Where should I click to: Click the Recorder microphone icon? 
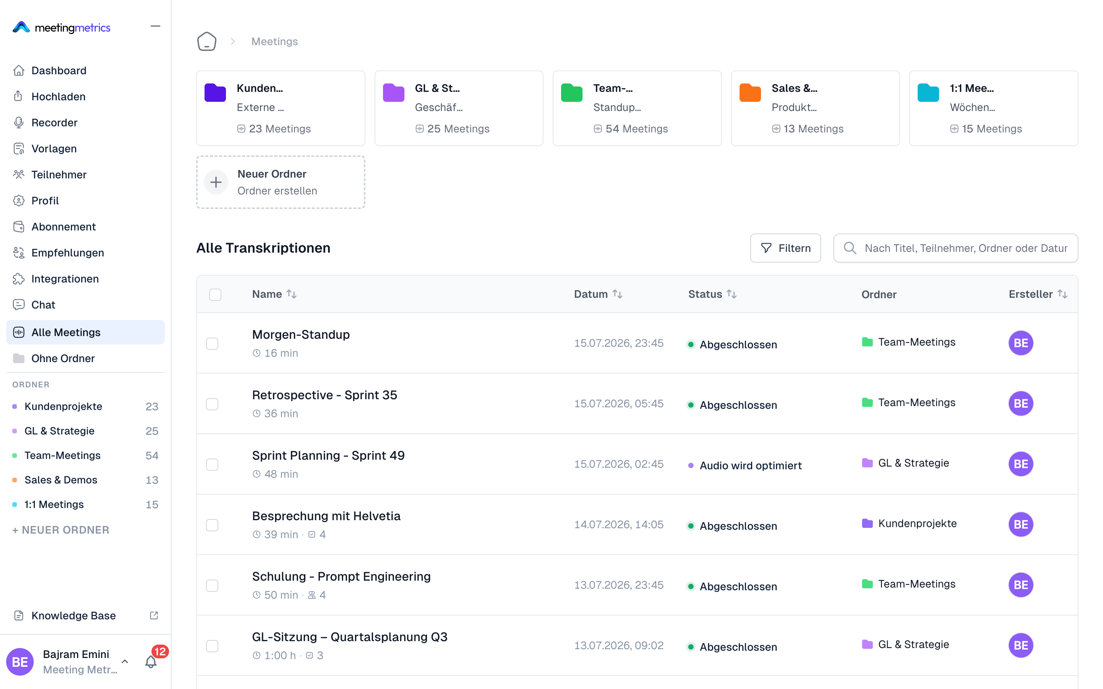(x=19, y=122)
